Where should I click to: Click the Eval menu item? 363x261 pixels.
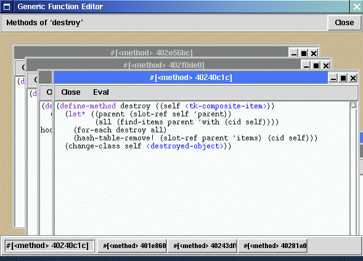(x=101, y=92)
